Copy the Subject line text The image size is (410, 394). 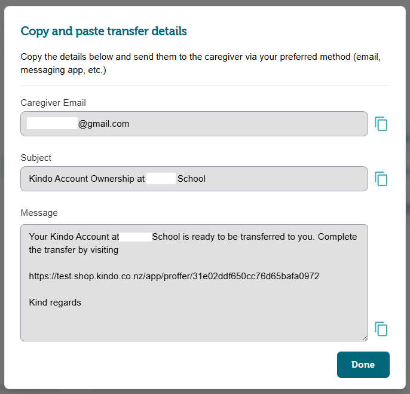[x=381, y=179]
